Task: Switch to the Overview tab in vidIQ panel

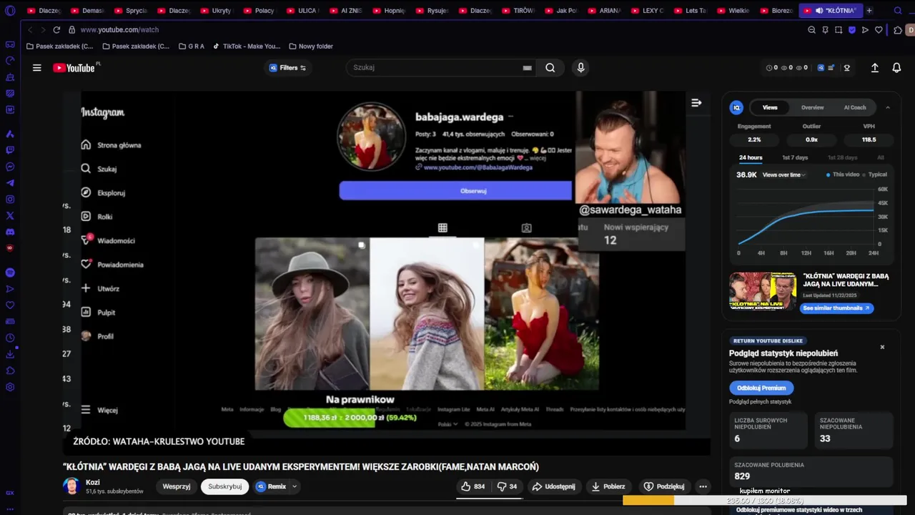Action: [812, 107]
